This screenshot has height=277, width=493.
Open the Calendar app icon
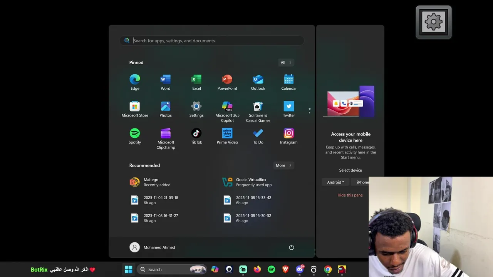(289, 82)
